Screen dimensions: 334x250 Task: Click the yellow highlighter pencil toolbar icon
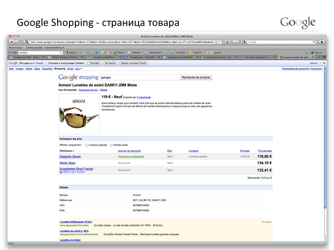point(207,52)
